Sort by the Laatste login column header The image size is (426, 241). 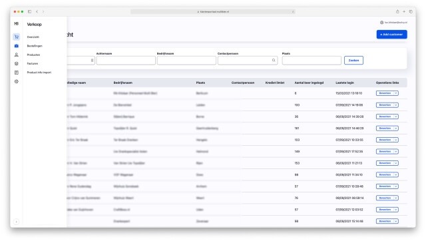point(345,83)
